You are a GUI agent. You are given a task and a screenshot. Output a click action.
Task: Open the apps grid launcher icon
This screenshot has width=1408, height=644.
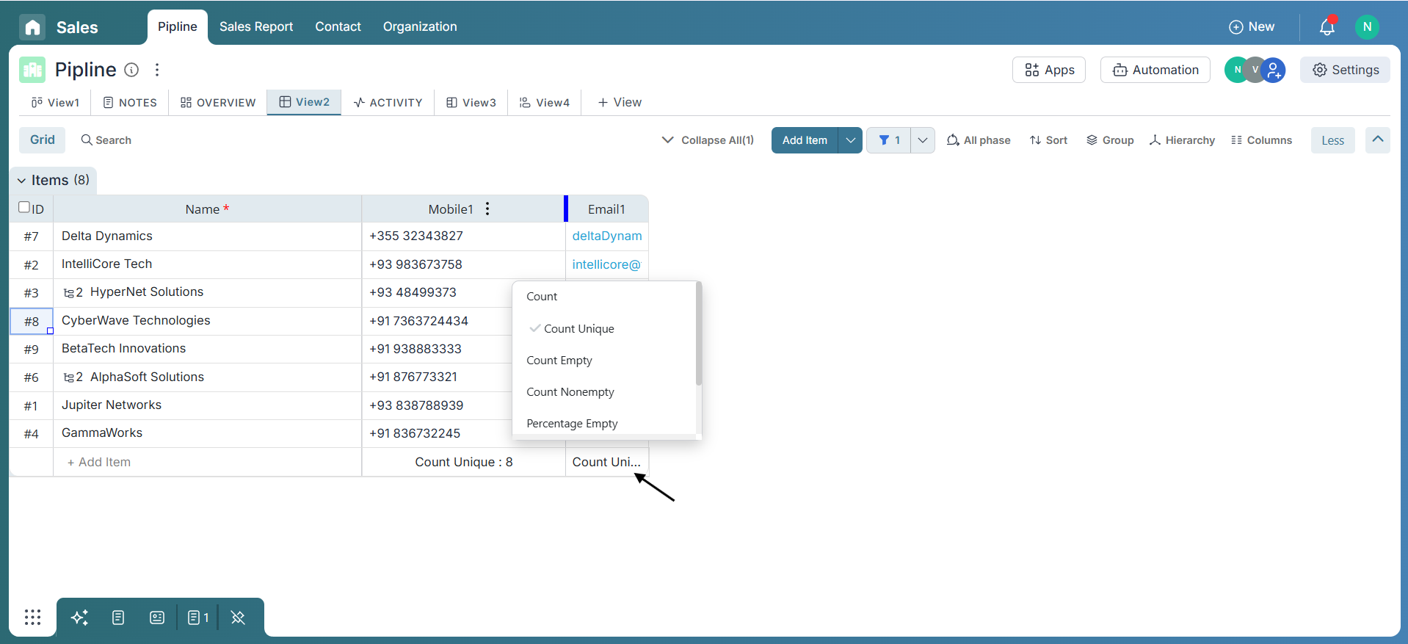(x=32, y=618)
